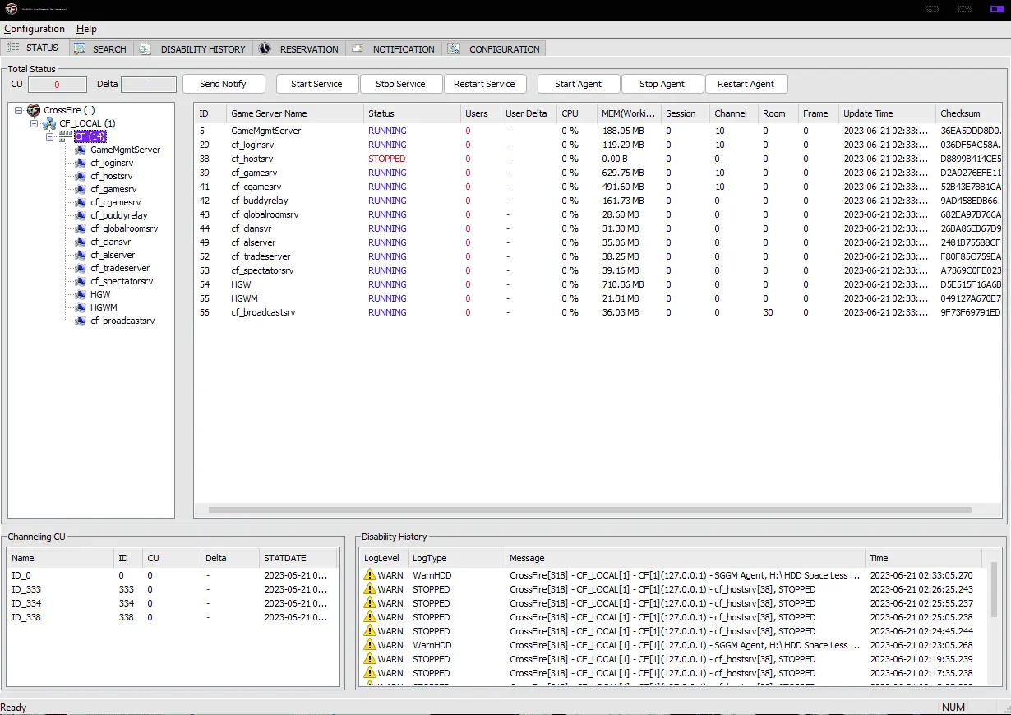Click warning icon of 02:33:05.270 log entry
This screenshot has height=715, width=1011.
[x=369, y=575]
